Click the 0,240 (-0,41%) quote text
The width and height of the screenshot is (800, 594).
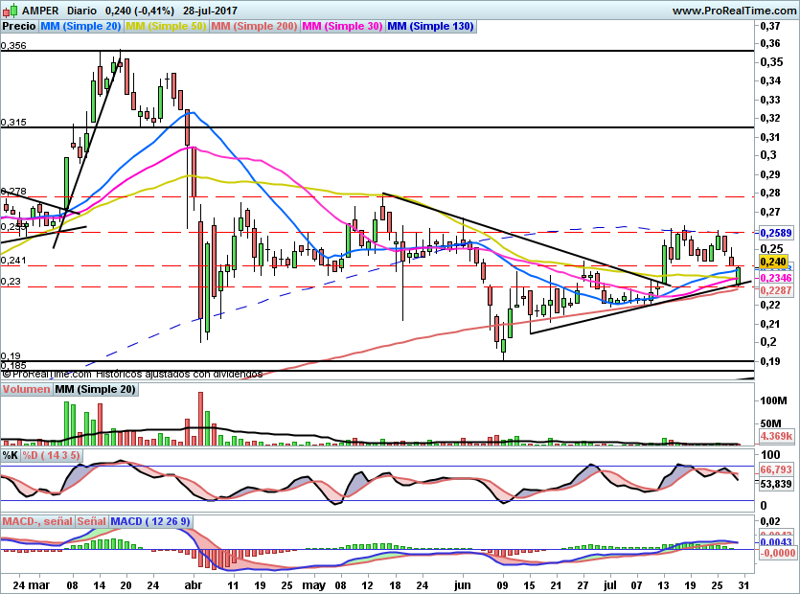139,11
